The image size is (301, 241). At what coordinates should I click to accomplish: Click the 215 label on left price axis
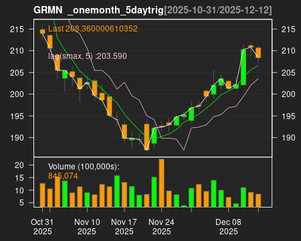pos(17,29)
